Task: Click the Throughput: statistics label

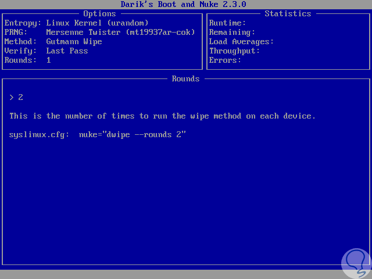Action: click(x=234, y=51)
